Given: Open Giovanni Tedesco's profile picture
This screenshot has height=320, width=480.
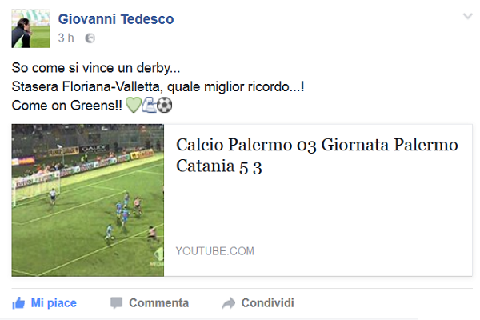Looking at the screenshot, I should point(31,29).
